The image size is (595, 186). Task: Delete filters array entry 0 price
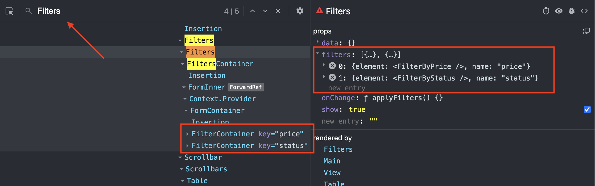click(x=332, y=66)
